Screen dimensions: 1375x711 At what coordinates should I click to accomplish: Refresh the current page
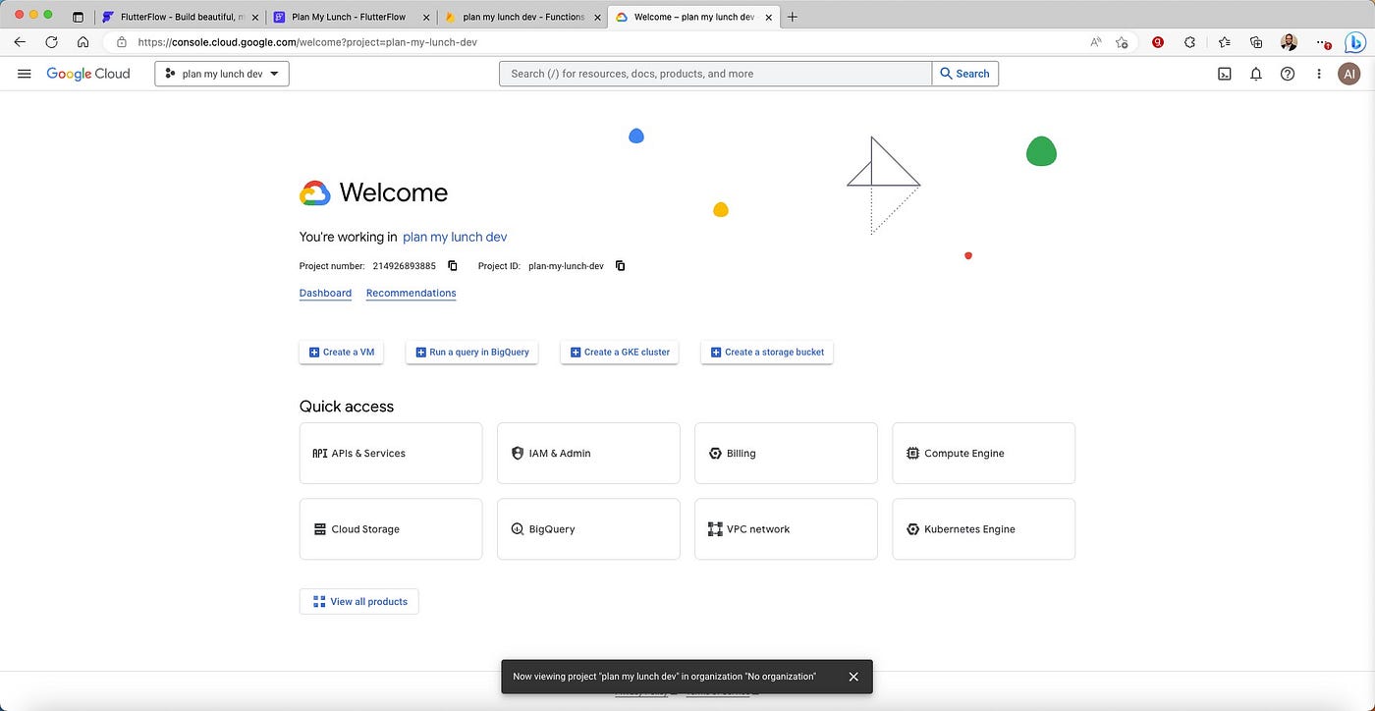(51, 42)
